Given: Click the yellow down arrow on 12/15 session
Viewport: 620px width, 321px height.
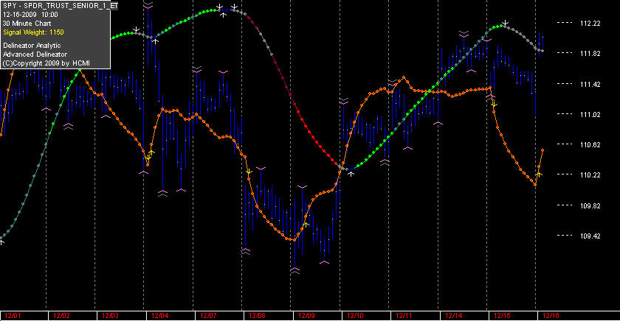Looking at the screenshot, I should pos(494,104).
